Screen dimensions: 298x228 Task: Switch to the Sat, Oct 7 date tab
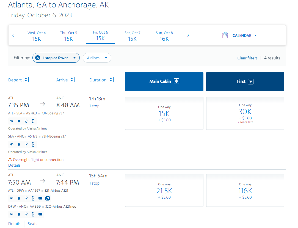click(132, 35)
